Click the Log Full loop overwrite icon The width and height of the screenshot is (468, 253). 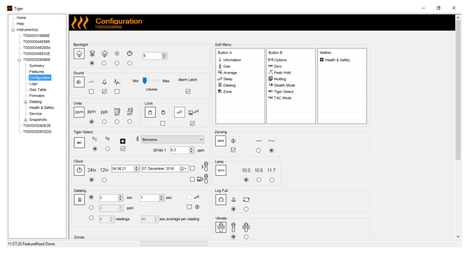point(246,199)
